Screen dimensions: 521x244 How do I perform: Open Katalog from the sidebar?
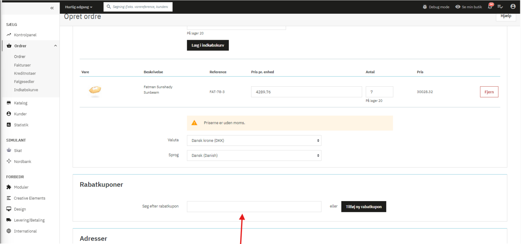tap(21, 103)
